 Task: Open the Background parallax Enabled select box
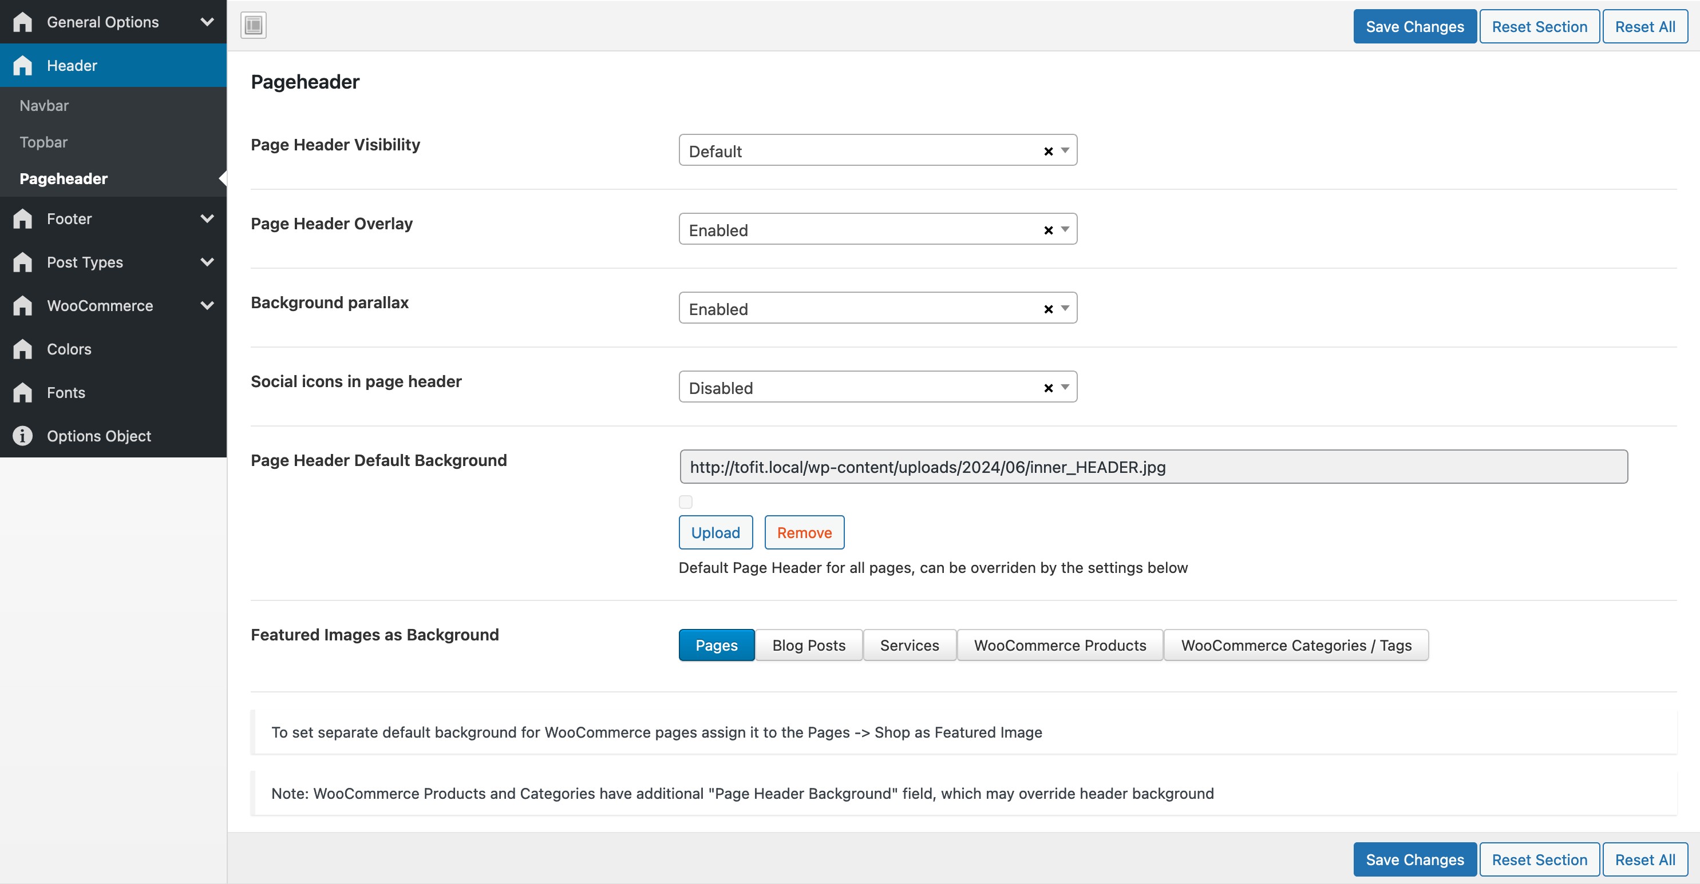[877, 309]
